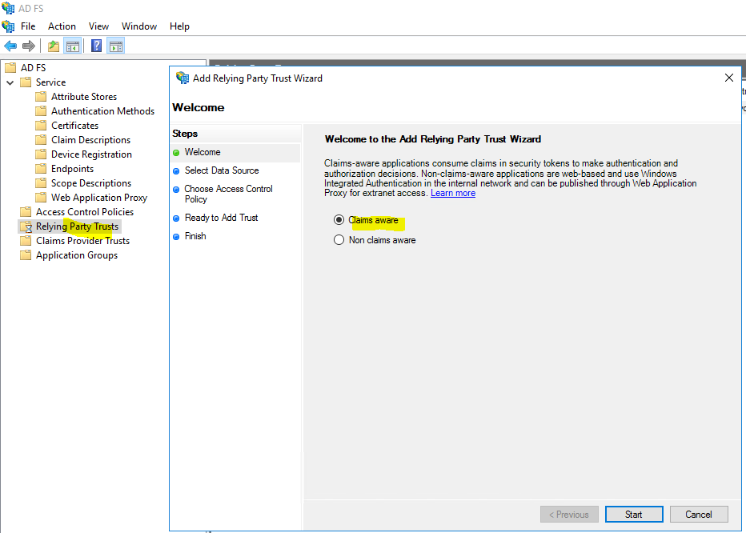Select Web Application Proxy tree item
This screenshot has width=746, height=533.
[x=99, y=198]
